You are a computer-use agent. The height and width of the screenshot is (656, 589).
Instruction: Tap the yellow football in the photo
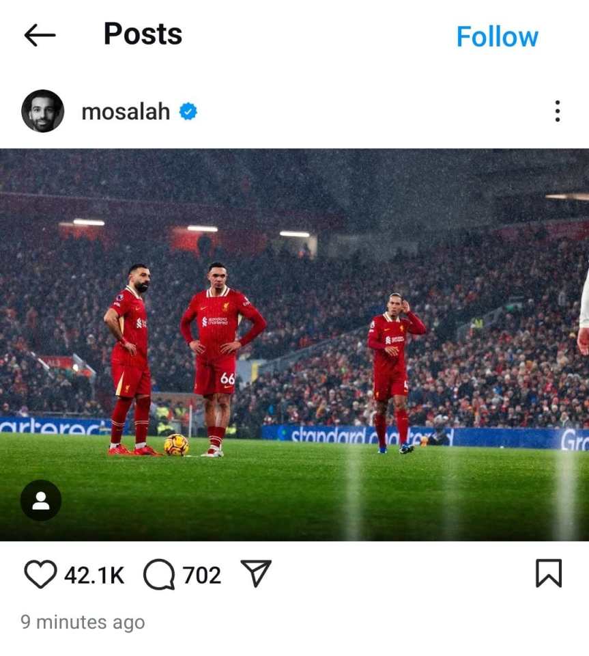click(x=176, y=445)
